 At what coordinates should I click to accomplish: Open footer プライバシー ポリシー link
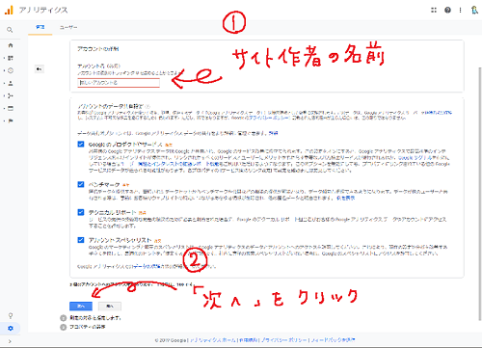coord(283,340)
